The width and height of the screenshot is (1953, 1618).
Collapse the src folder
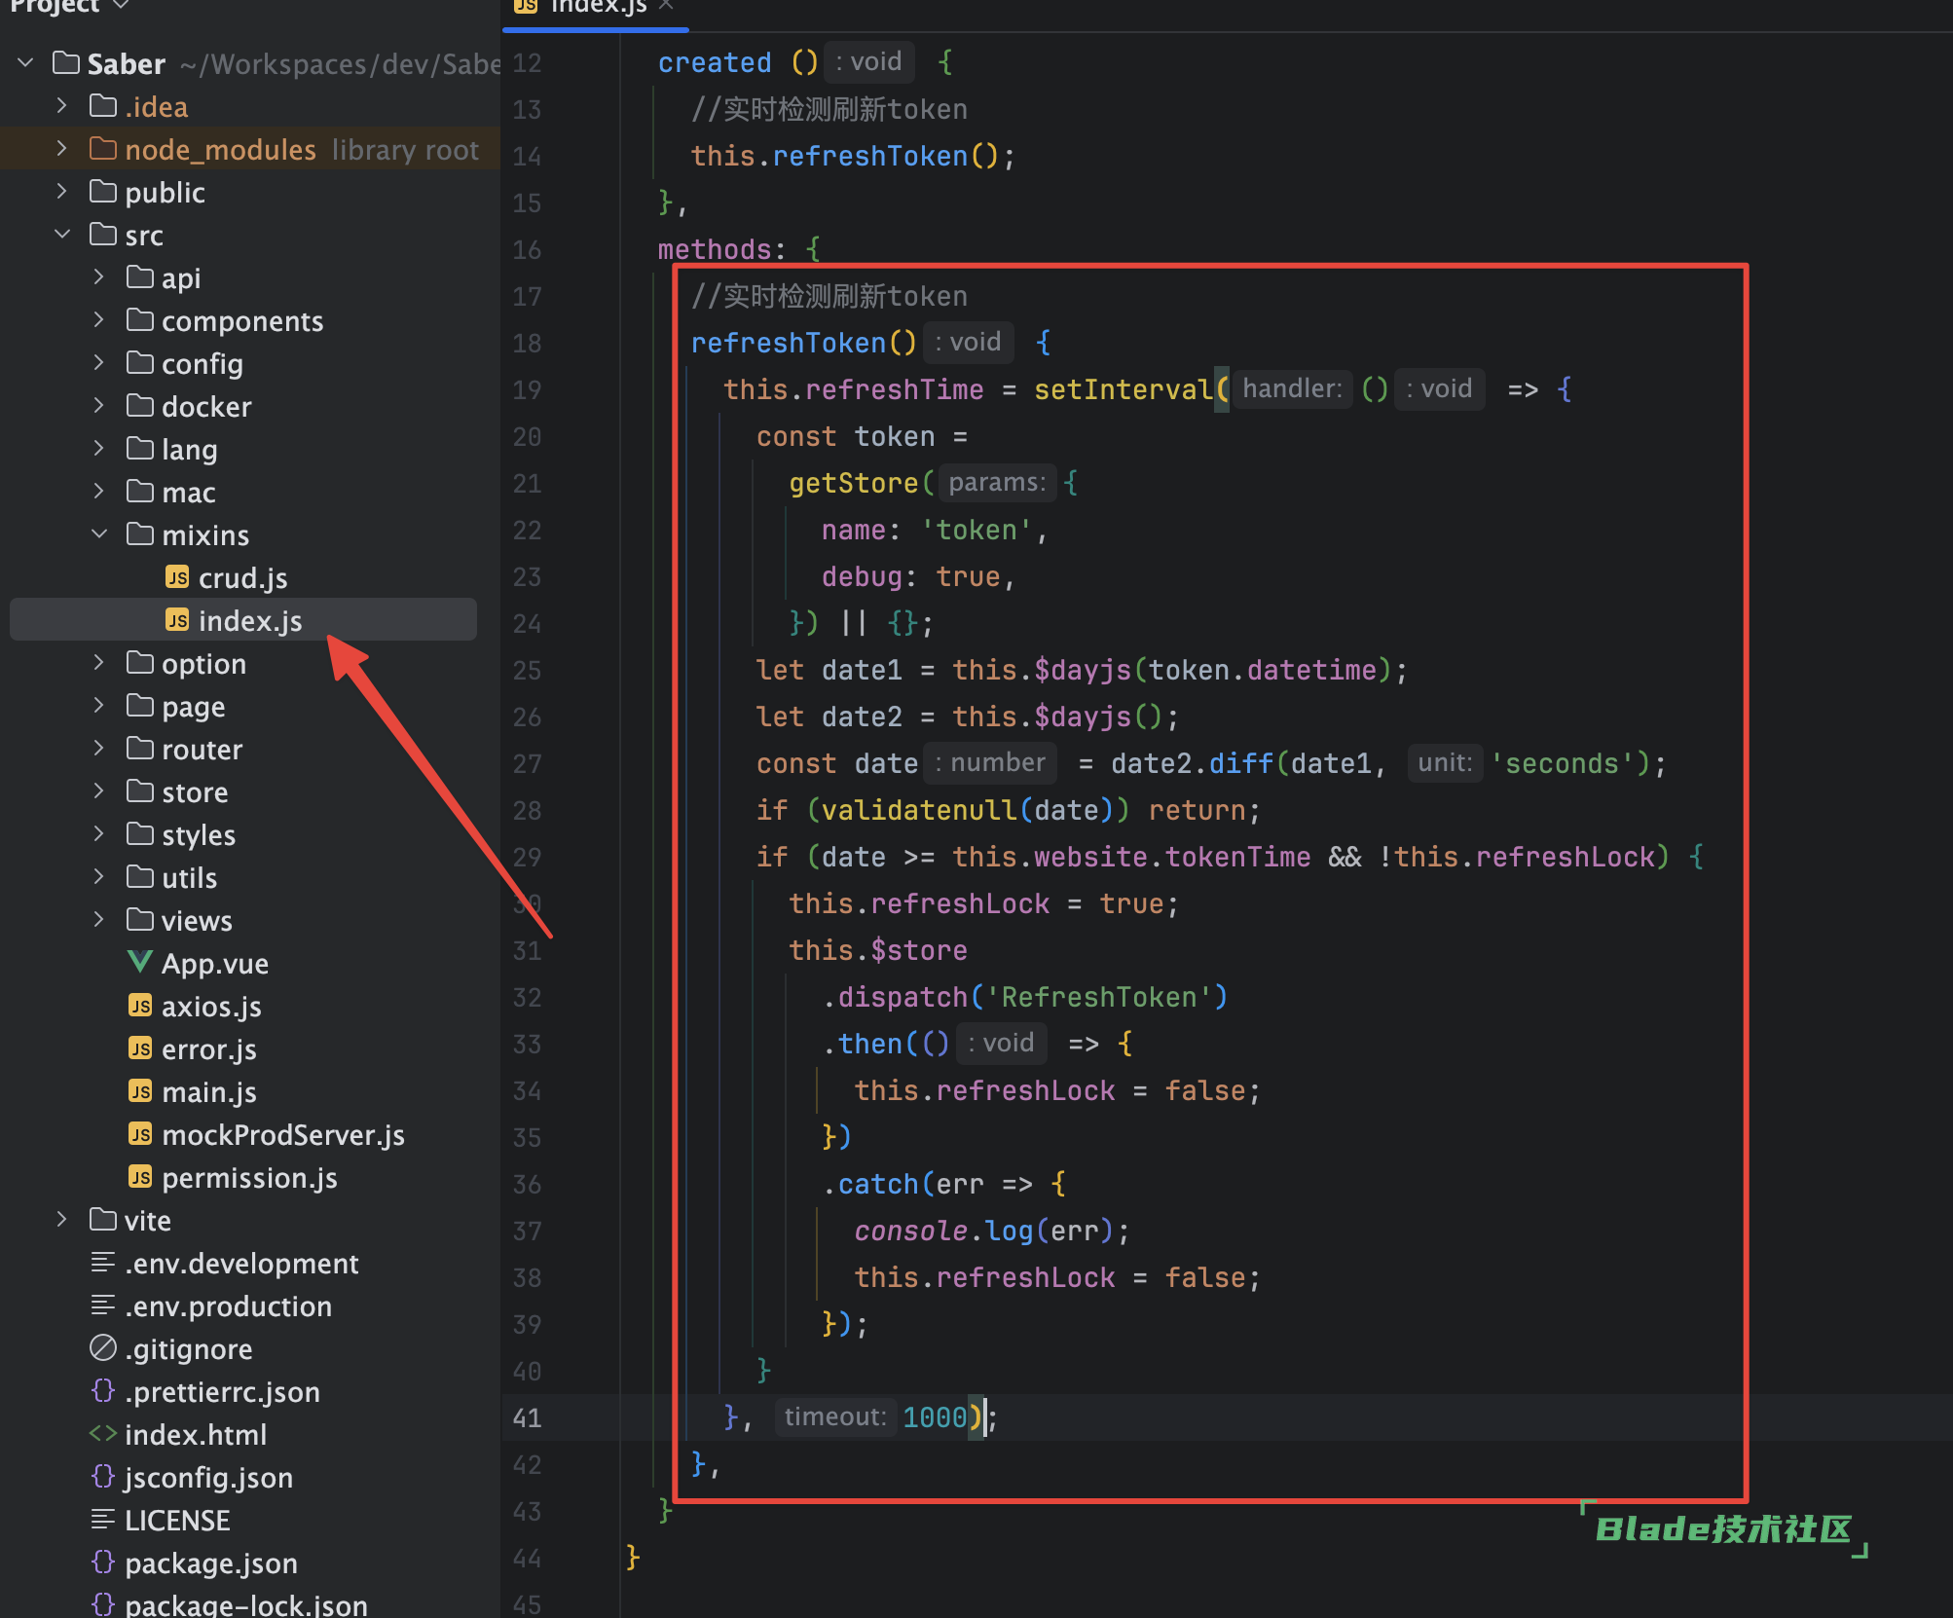coord(62,234)
